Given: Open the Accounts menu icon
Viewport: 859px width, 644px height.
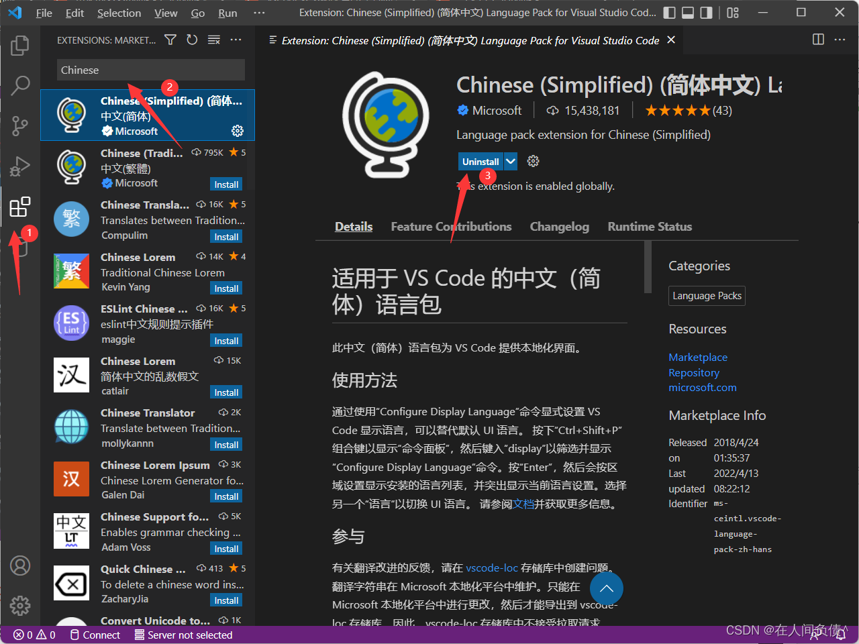Looking at the screenshot, I should pos(20,566).
